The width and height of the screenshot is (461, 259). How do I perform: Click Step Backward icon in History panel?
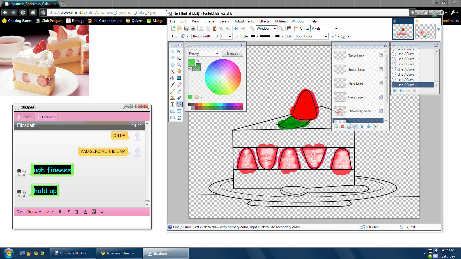click(x=401, y=91)
